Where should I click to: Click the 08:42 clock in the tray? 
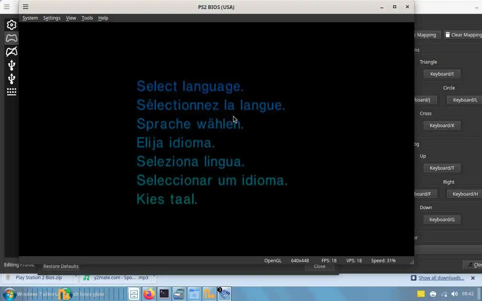(468, 294)
